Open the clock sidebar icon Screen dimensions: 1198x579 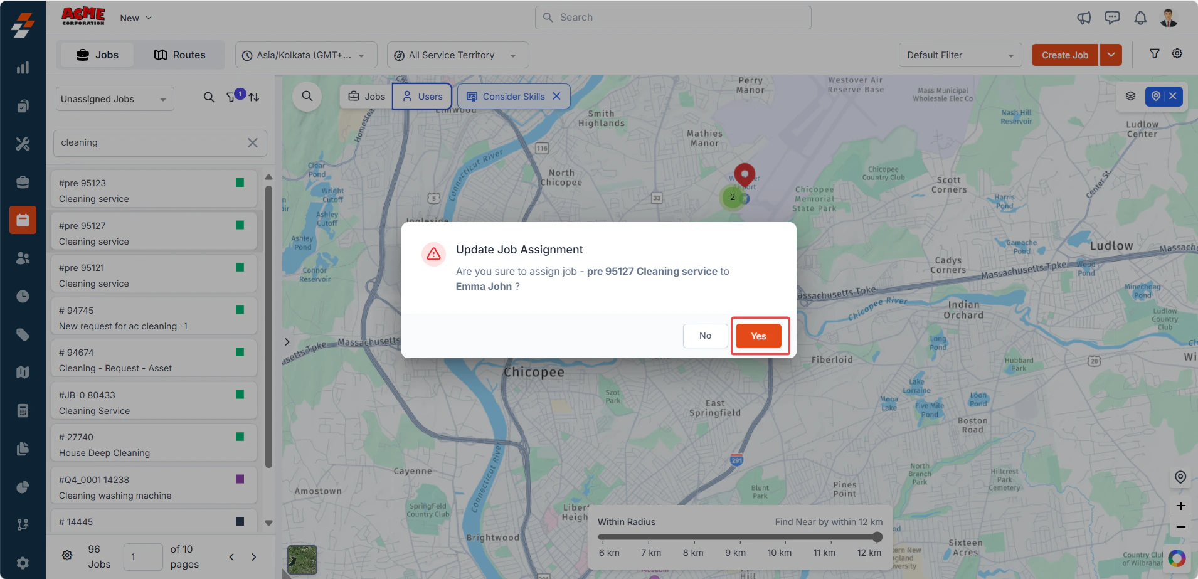coord(23,296)
